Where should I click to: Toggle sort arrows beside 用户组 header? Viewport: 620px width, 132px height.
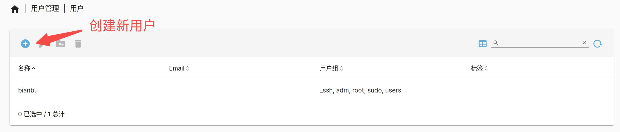pos(341,68)
